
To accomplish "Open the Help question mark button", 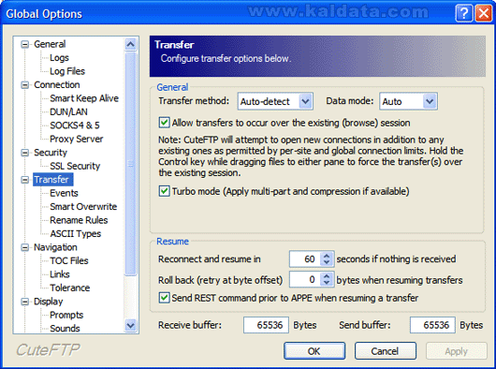I will pos(464,14).
